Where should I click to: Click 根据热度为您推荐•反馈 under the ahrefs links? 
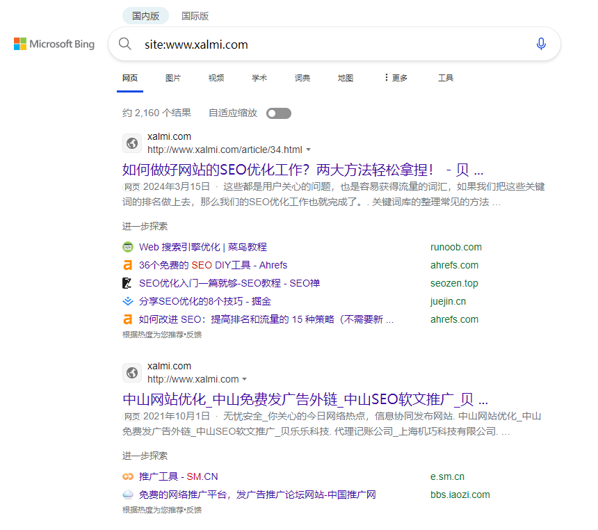(x=162, y=335)
